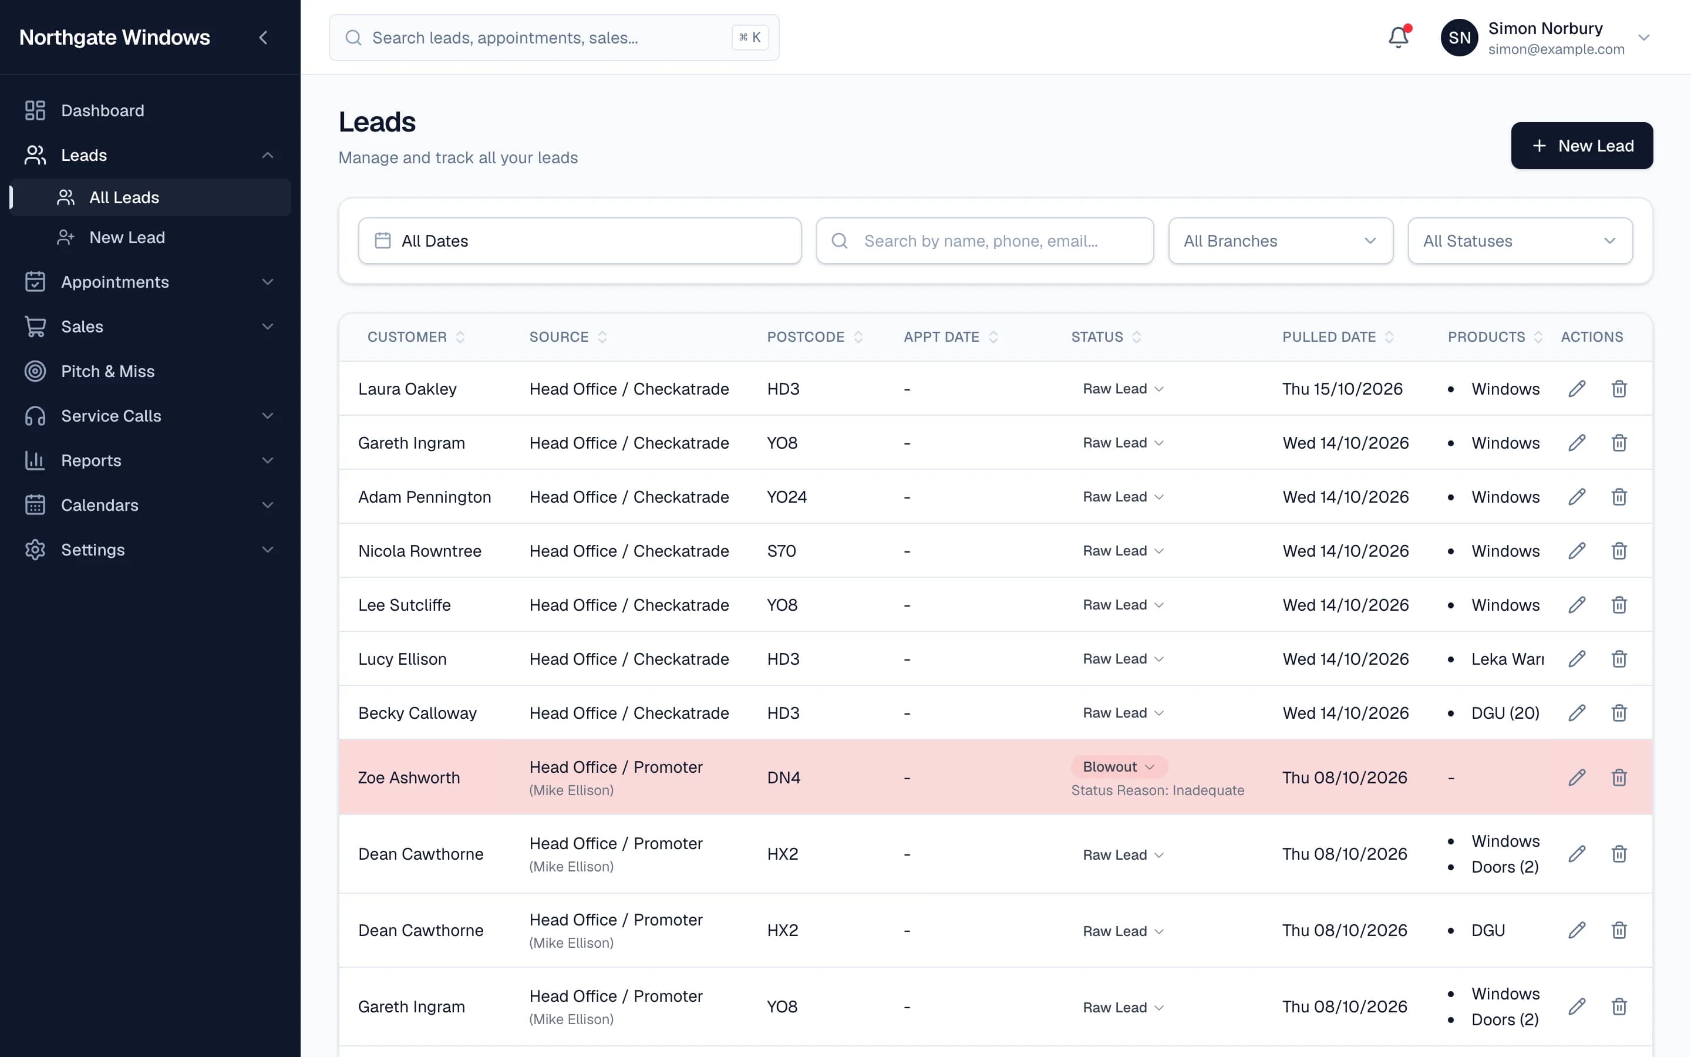The image size is (1691, 1057).
Task: Open Zoe Ashworth's Blowout status dropdown
Action: (1119, 767)
